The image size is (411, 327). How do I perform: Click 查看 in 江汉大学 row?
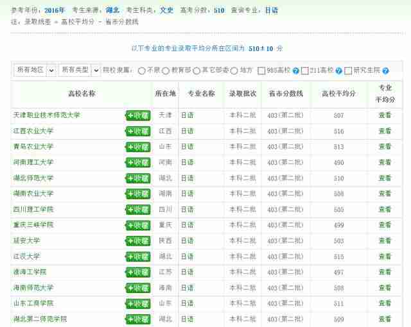385,256
